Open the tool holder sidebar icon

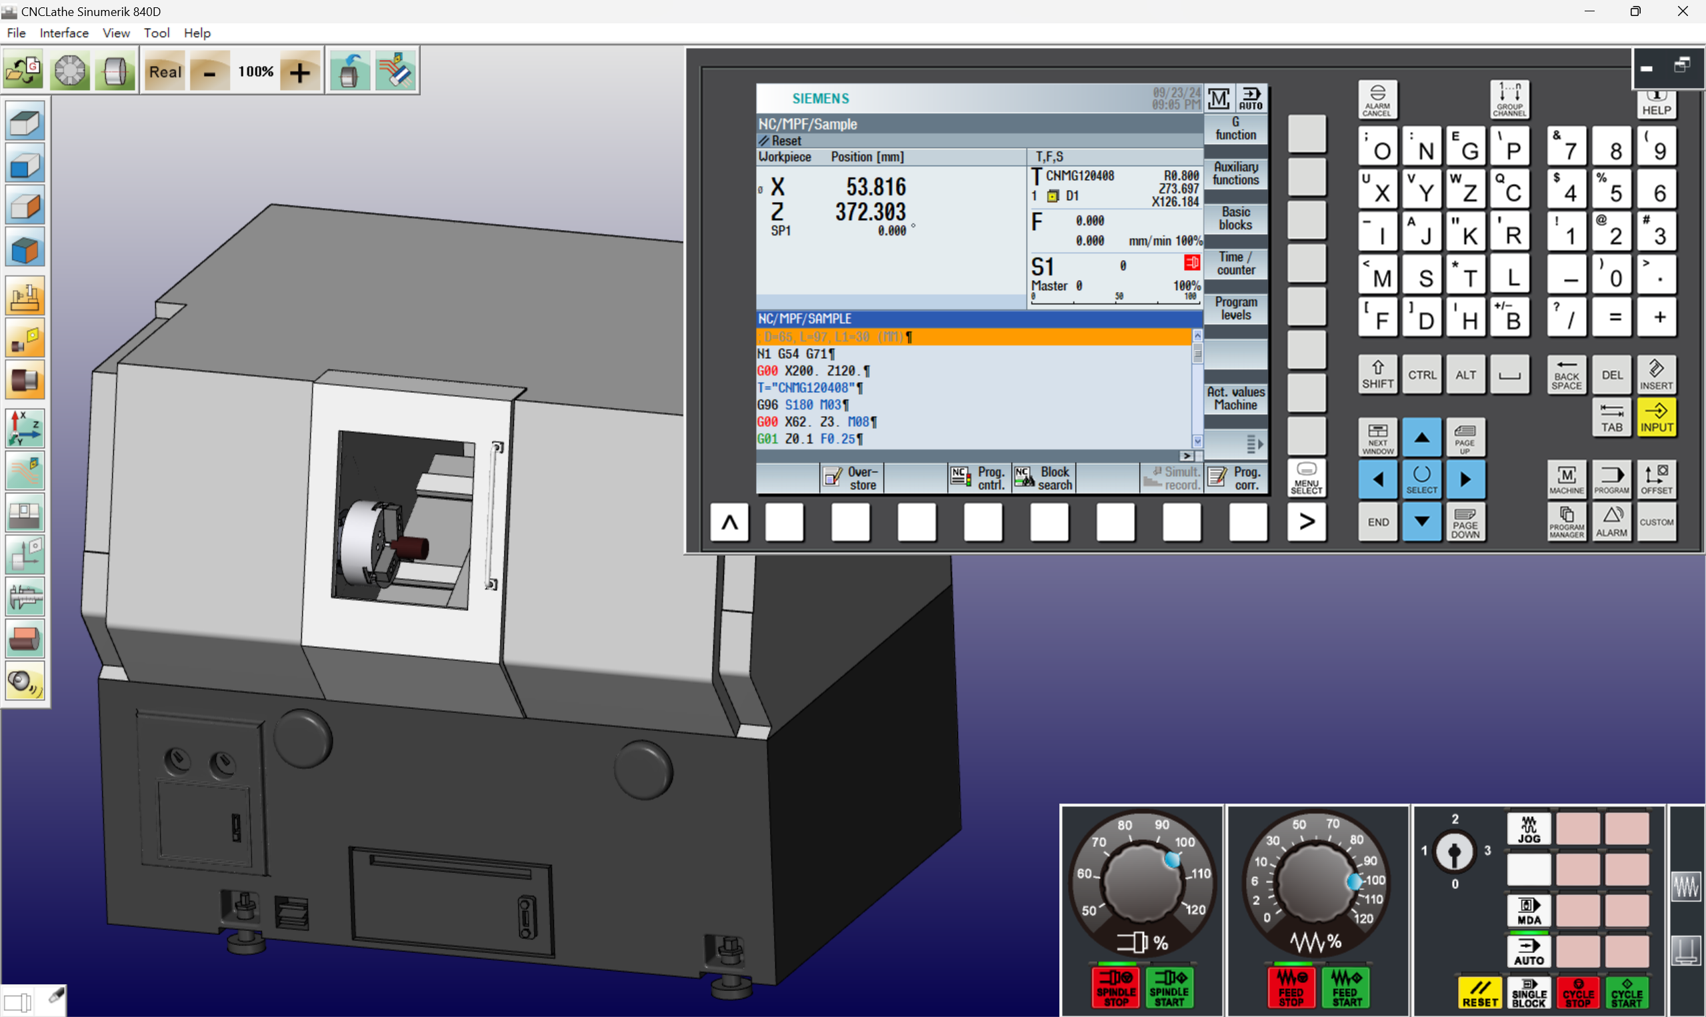[x=25, y=339]
